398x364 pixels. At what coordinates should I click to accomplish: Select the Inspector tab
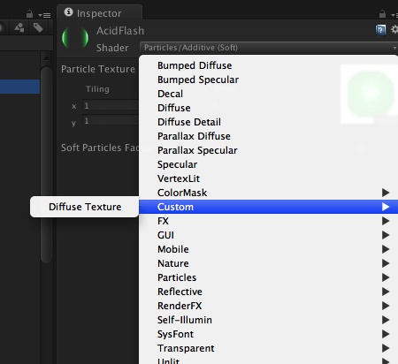click(99, 13)
